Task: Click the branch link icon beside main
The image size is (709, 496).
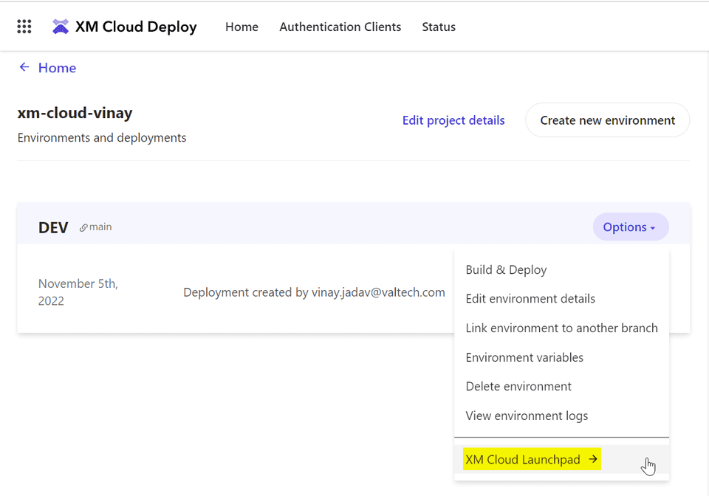Action: (x=83, y=227)
